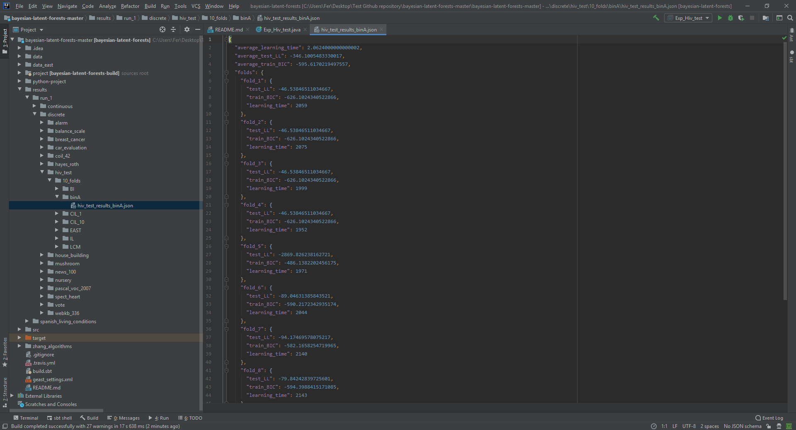Image resolution: width=796 pixels, height=430 pixels.
Task: Expand the continuous folder
Action: (34, 106)
